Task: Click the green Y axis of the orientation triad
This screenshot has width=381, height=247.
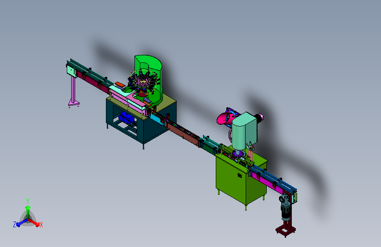Action: pos(28,212)
